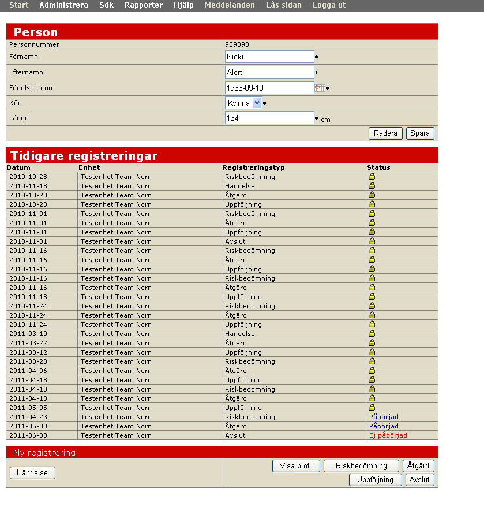Click the Efternamn field containing Alert
Image resolution: width=484 pixels, height=507 pixels.
(x=269, y=72)
